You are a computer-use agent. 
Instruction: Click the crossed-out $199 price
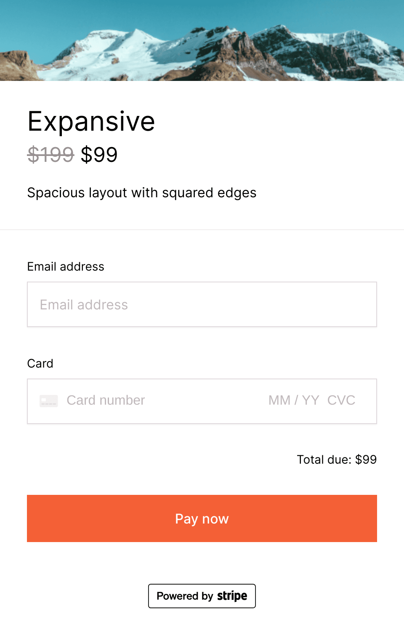tap(50, 154)
